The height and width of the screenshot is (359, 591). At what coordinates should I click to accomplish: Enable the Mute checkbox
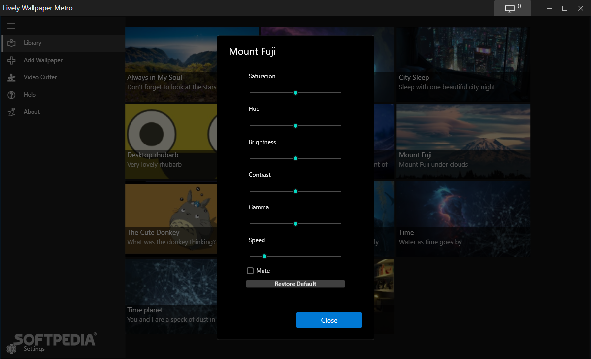pos(250,271)
